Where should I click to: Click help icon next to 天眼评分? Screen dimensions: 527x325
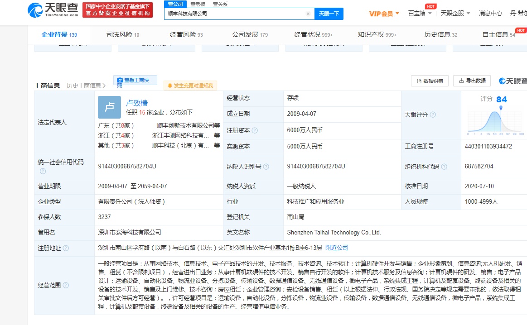(433, 115)
